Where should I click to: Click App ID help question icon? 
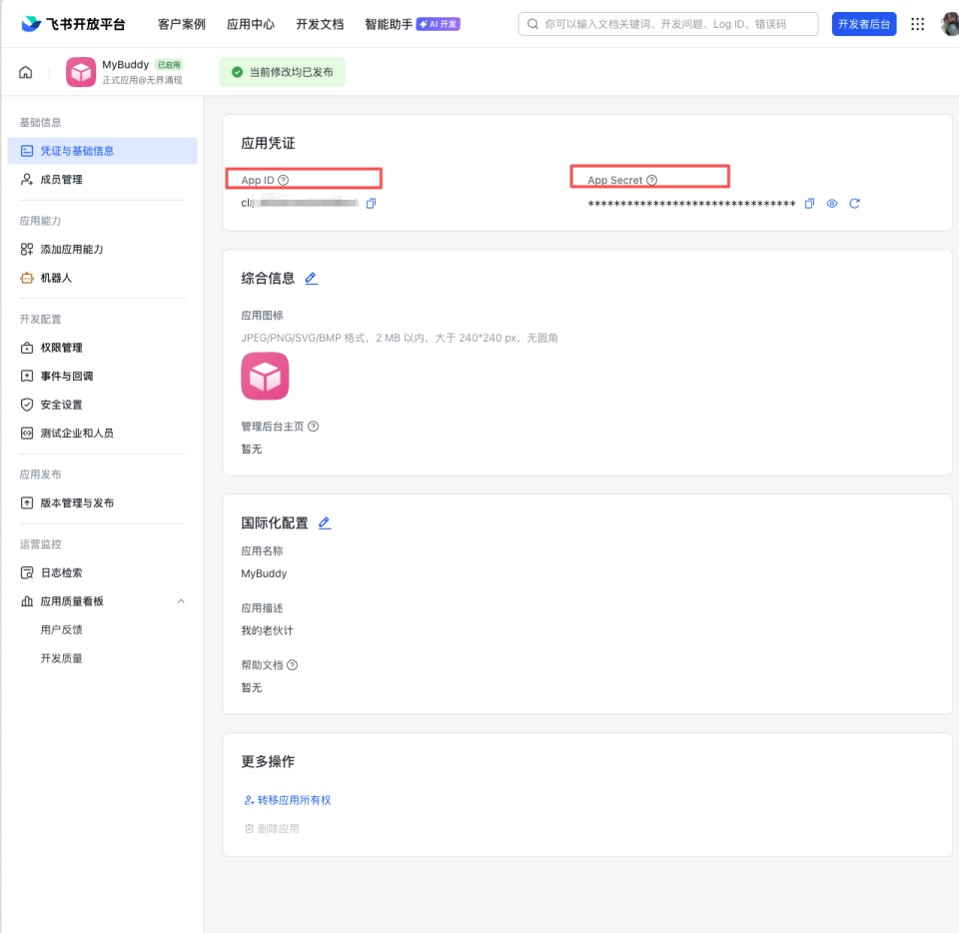[283, 180]
